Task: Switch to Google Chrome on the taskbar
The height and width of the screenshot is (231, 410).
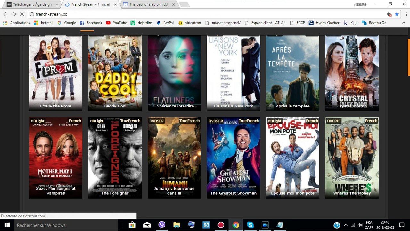Action: pyautogui.click(x=235, y=225)
